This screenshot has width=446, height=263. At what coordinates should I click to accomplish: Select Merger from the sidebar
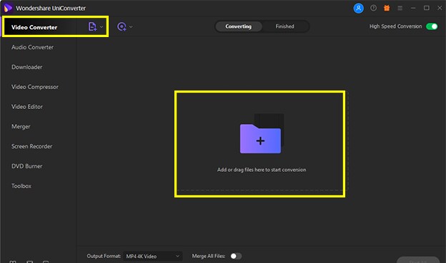tap(21, 127)
